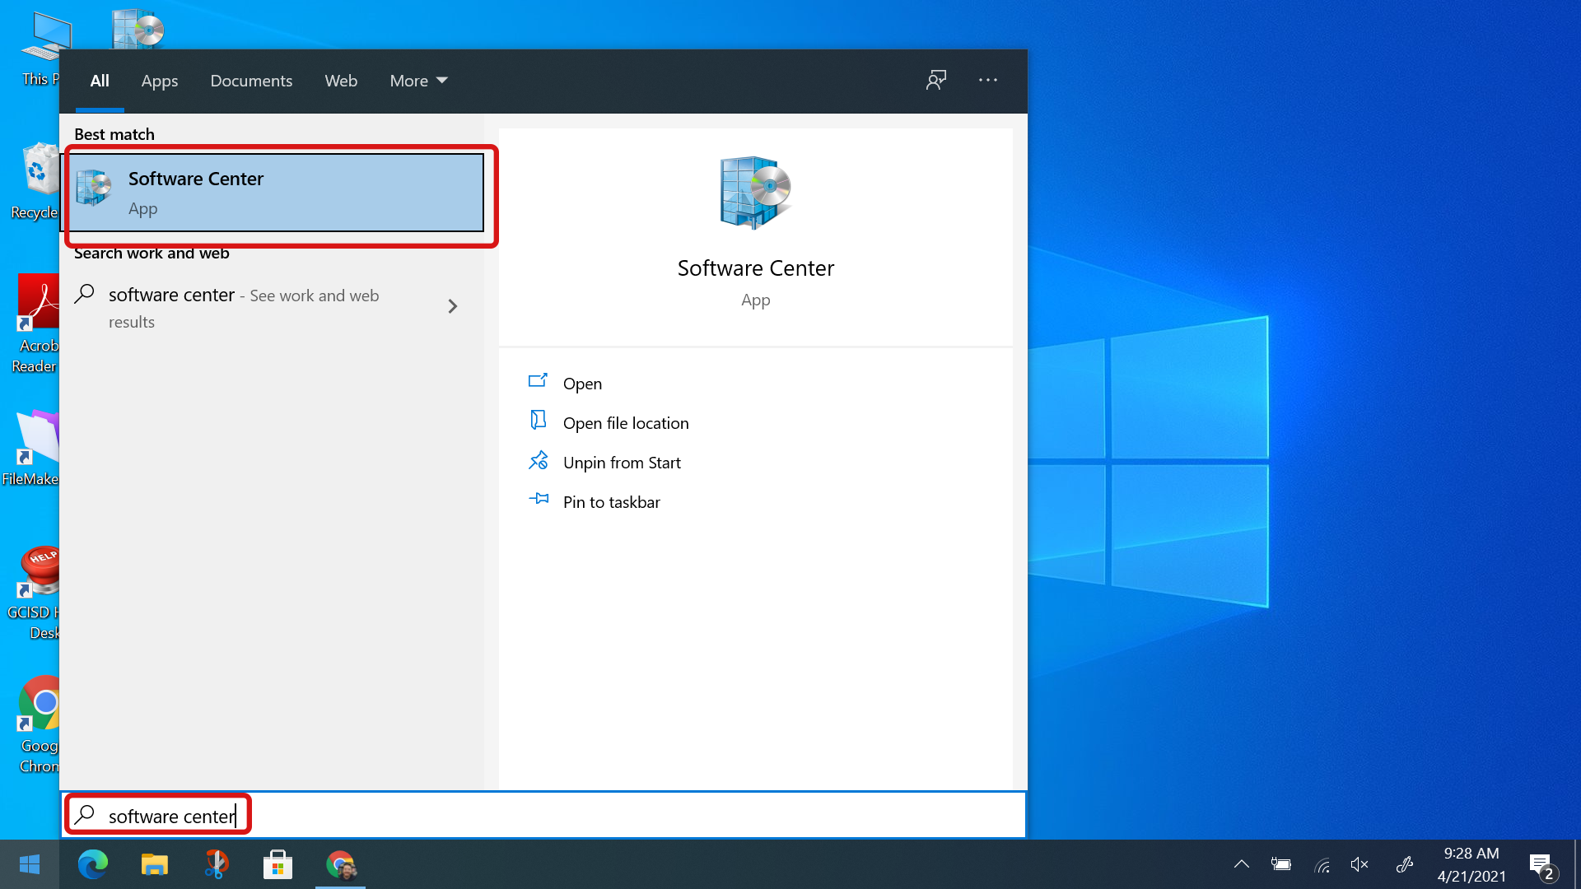Viewport: 1581px width, 889px height.
Task: Click the search feedback person icon
Action: point(936,80)
